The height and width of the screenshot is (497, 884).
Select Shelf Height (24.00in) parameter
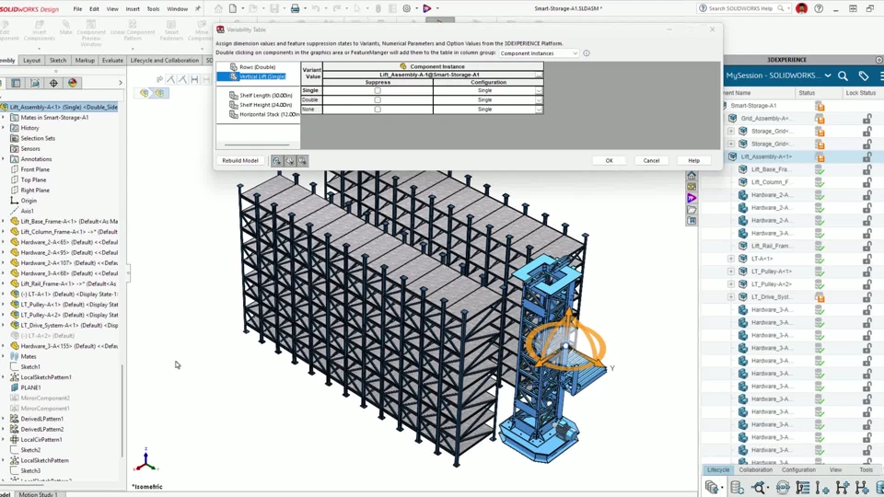[265, 105]
